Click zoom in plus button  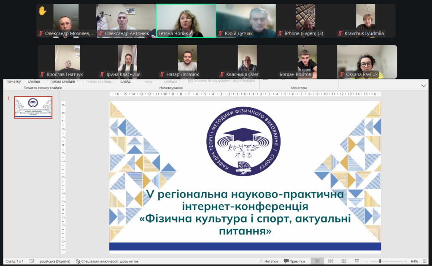pos(406,261)
